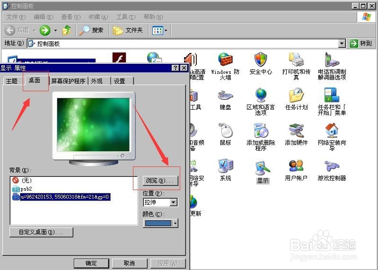
Task: Open the 添加或删除程序 icon
Action: tap(261, 131)
